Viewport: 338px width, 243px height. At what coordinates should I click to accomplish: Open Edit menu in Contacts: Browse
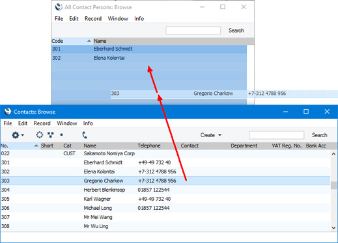[x=23, y=123]
